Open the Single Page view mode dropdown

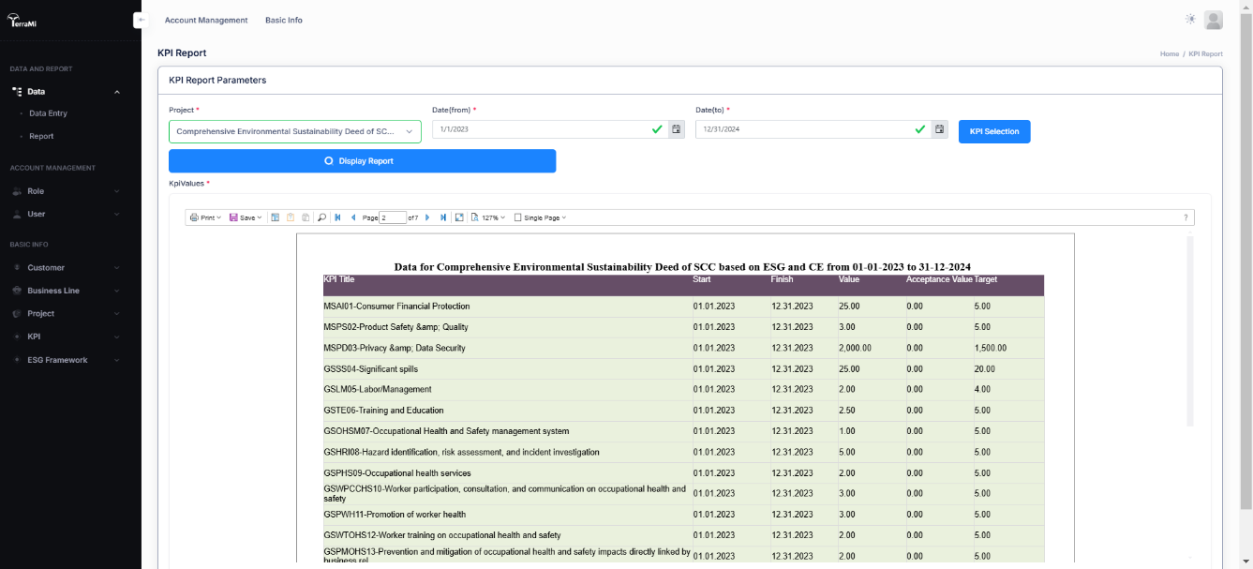pyautogui.click(x=541, y=217)
